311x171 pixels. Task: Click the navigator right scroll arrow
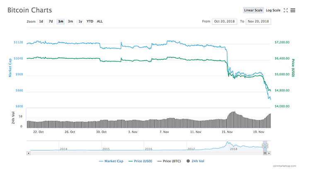(269, 153)
